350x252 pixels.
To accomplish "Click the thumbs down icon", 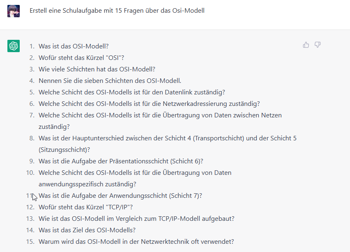I will pyautogui.click(x=318, y=45).
